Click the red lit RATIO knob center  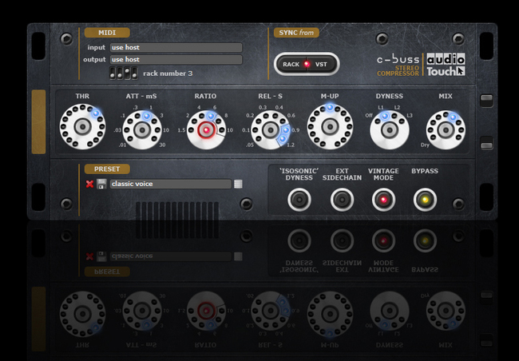coord(206,130)
